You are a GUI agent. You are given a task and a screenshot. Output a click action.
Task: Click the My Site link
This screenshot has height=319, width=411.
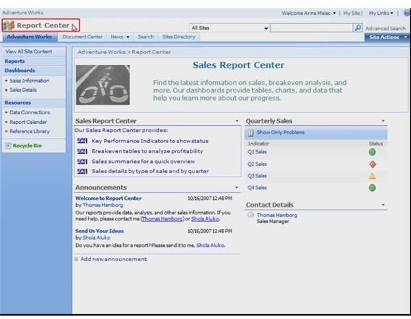[x=351, y=13]
